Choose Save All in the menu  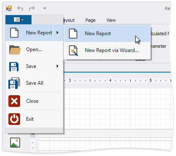coord(34,83)
